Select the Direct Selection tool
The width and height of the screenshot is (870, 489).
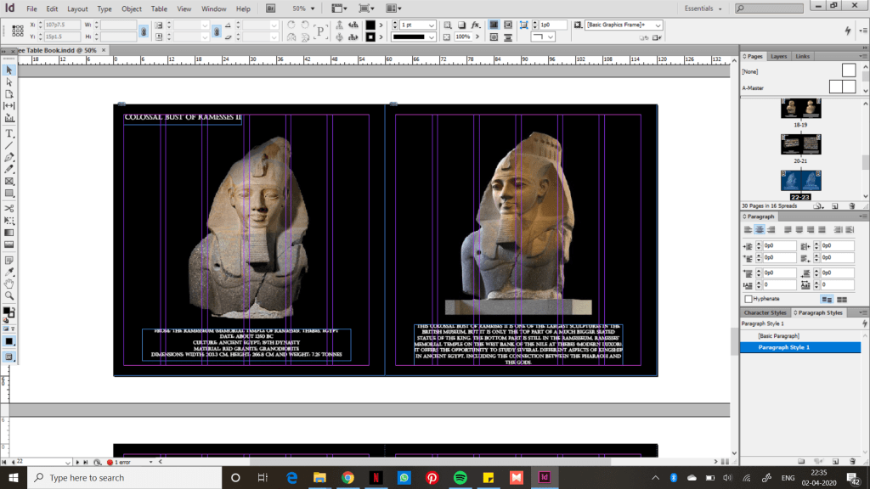9,81
